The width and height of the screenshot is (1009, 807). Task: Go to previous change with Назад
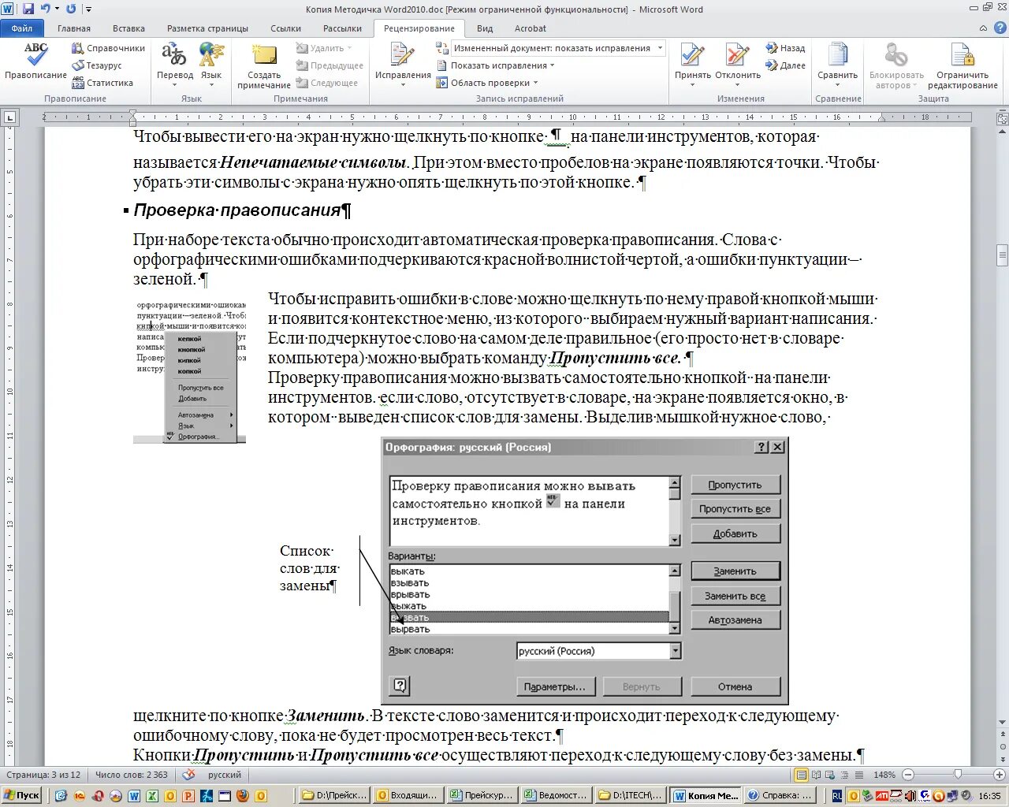coord(785,48)
